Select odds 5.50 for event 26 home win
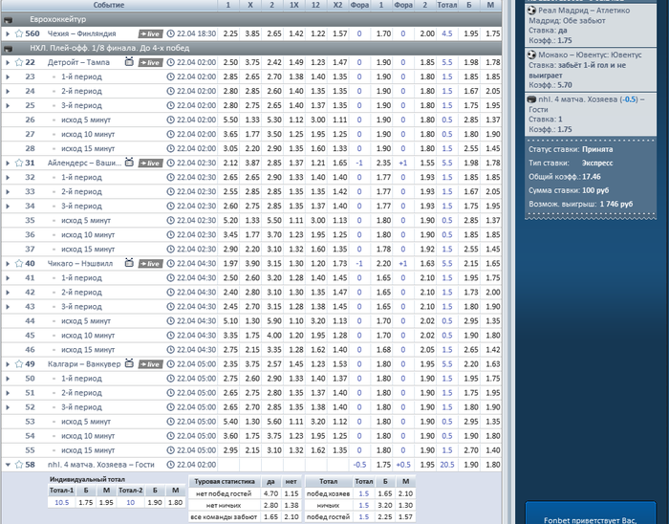The height and width of the screenshot is (524, 669). click(x=230, y=120)
